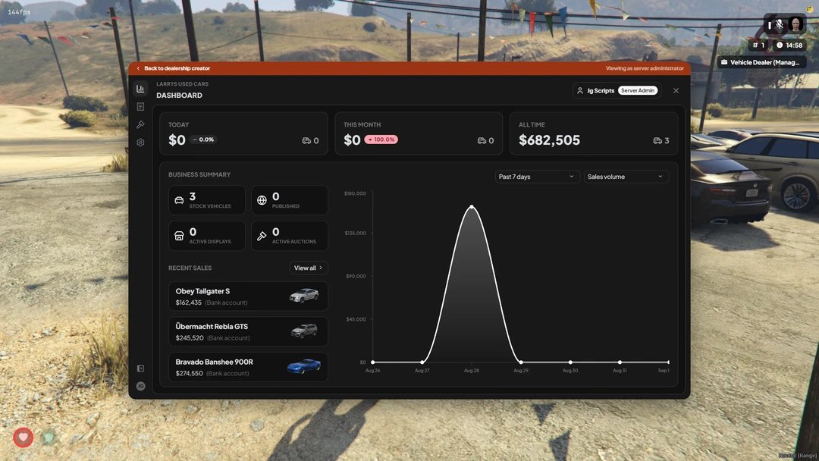Click the vehicle count icon in This Month
This screenshot has height=461, width=819.
pyautogui.click(x=482, y=140)
